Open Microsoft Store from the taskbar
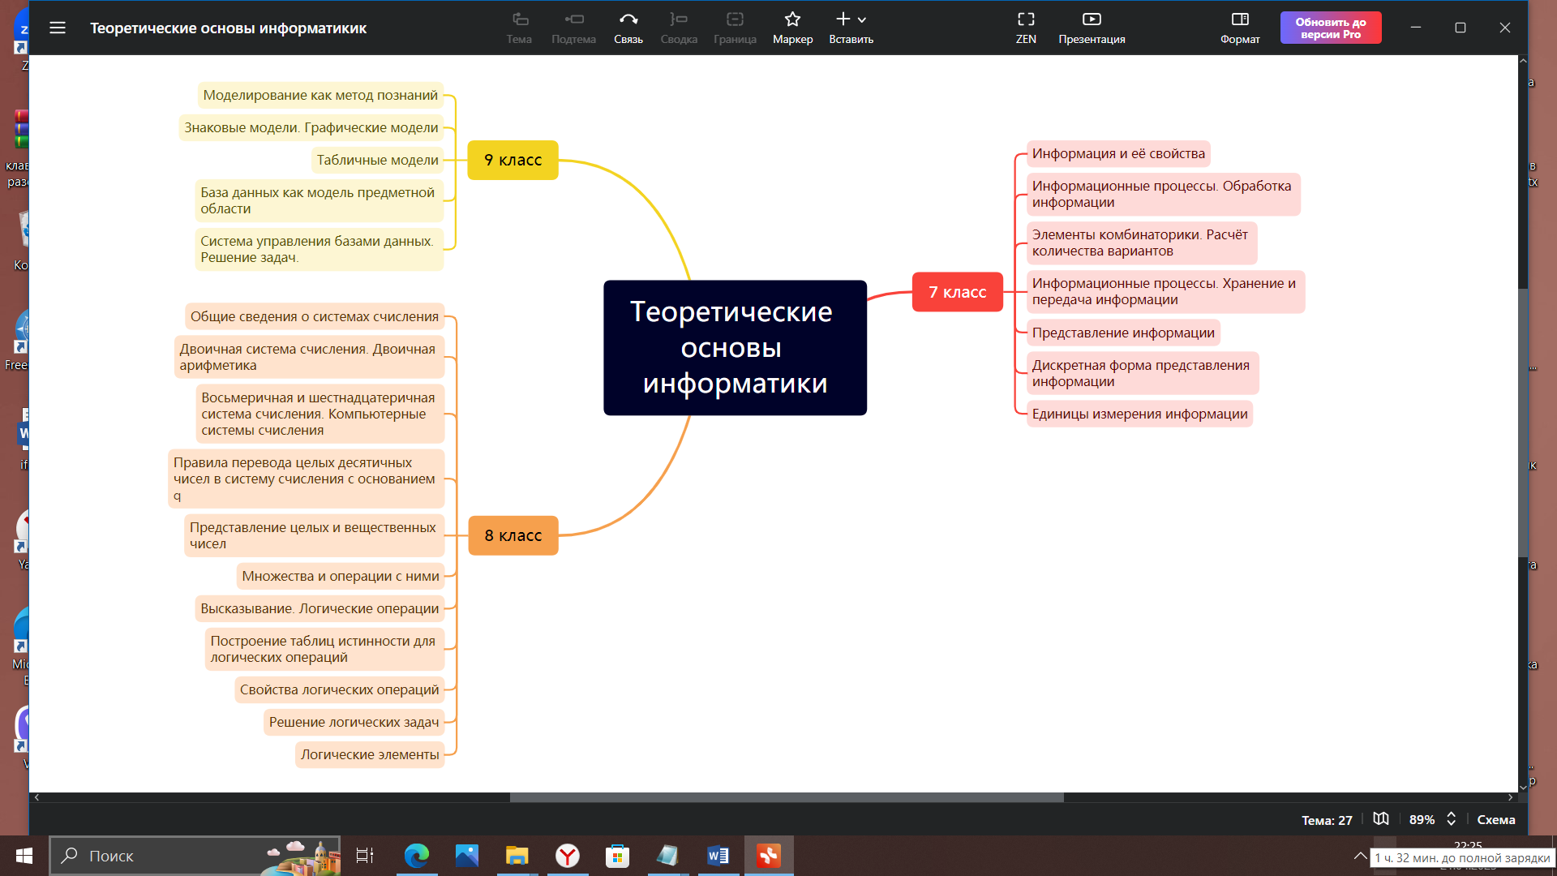This screenshot has width=1557, height=876. click(x=618, y=856)
